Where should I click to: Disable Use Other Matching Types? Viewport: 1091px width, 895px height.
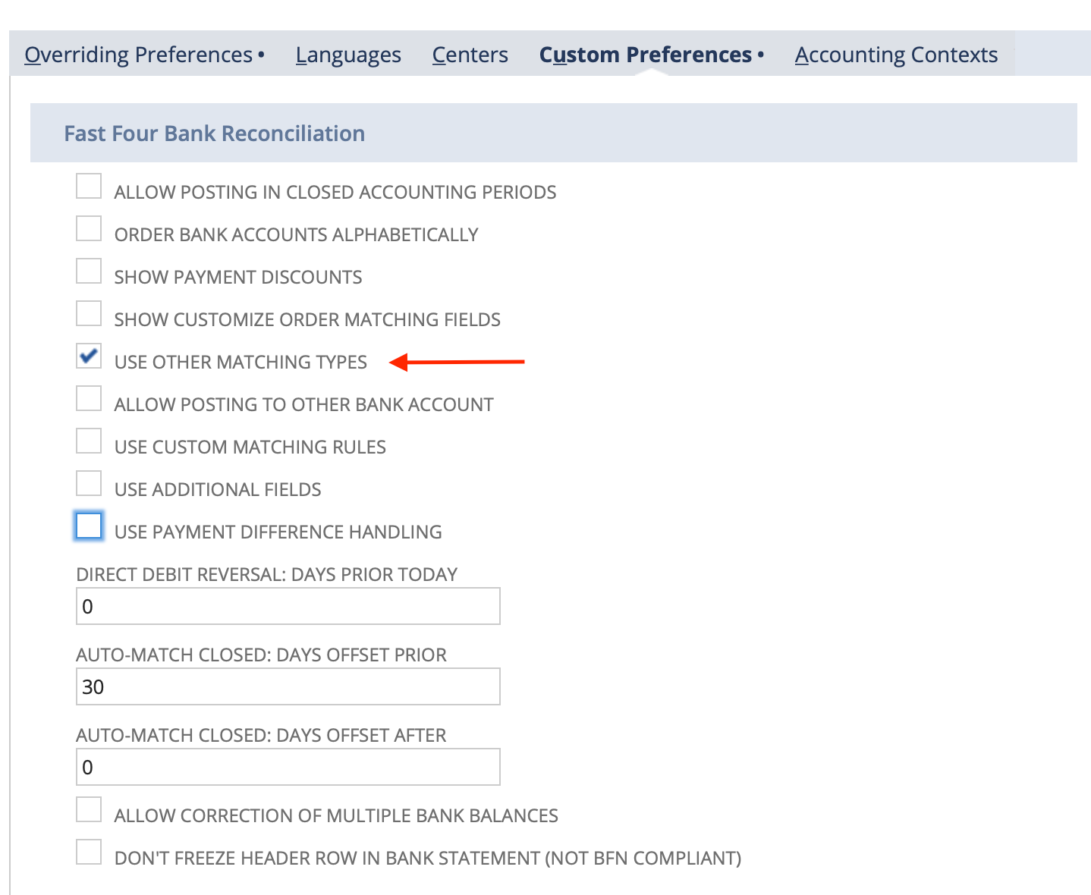tap(88, 356)
